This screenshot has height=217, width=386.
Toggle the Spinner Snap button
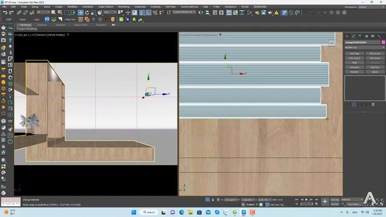[x=161, y=13]
